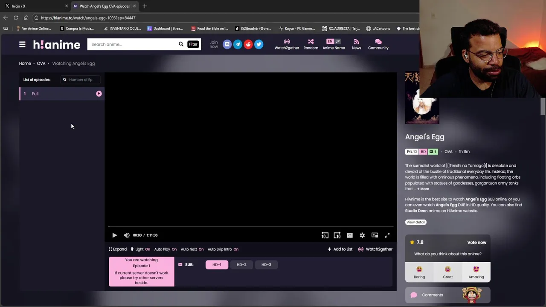Enter fullscreen mode

tap(387, 235)
